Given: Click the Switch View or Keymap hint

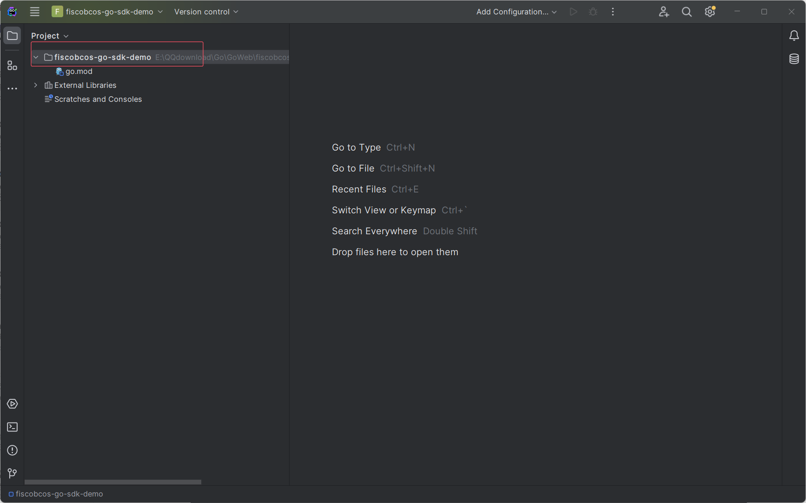Looking at the screenshot, I should coord(384,210).
